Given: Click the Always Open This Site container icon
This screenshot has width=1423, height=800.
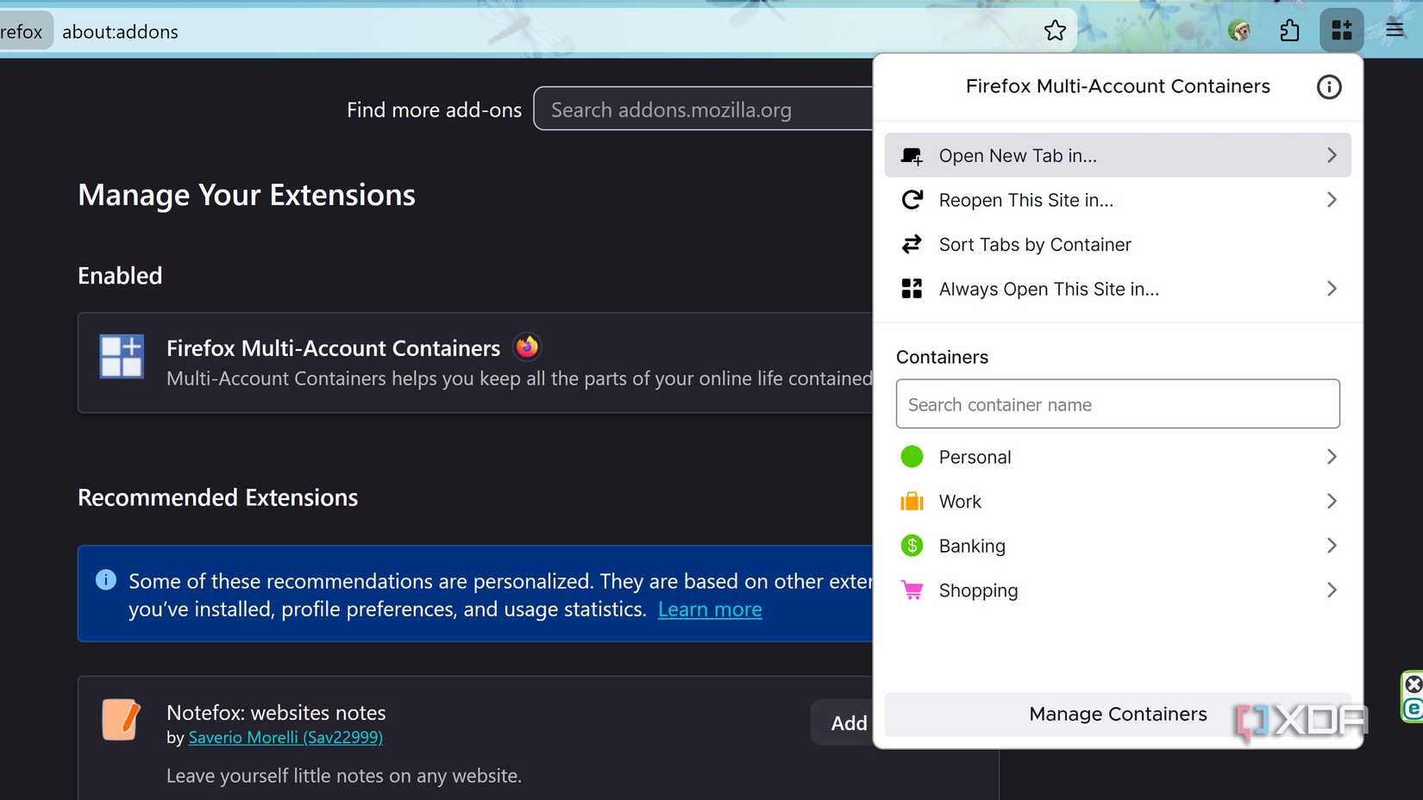Looking at the screenshot, I should tap(912, 288).
